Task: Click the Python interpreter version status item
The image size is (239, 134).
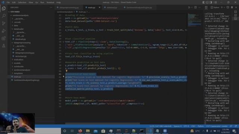Action: [217, 126]
